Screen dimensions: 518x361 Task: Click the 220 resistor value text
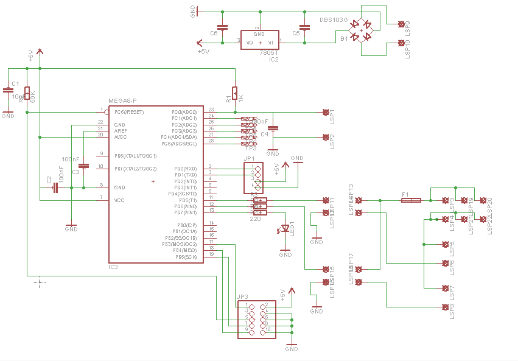[x=256, y=219]
